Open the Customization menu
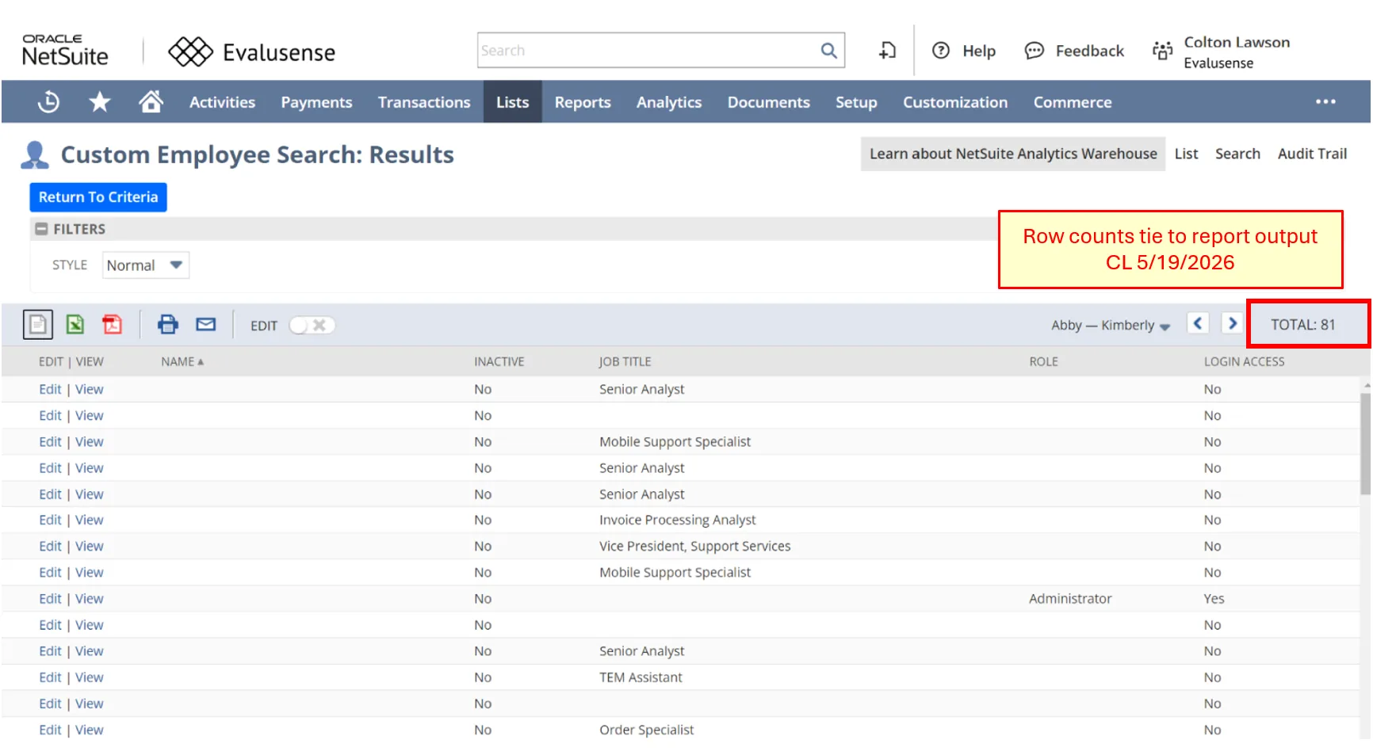The height and width of the screenshot is (751, 1373). click(955, 102)
